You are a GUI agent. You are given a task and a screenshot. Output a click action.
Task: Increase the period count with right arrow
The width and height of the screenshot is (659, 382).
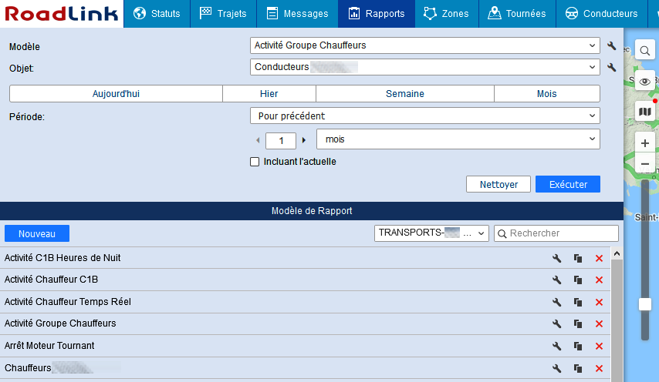click(x=304, y=140)
